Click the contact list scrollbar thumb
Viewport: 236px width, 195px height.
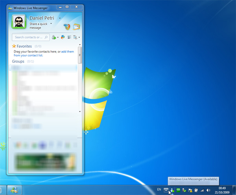tap(80, 55)
